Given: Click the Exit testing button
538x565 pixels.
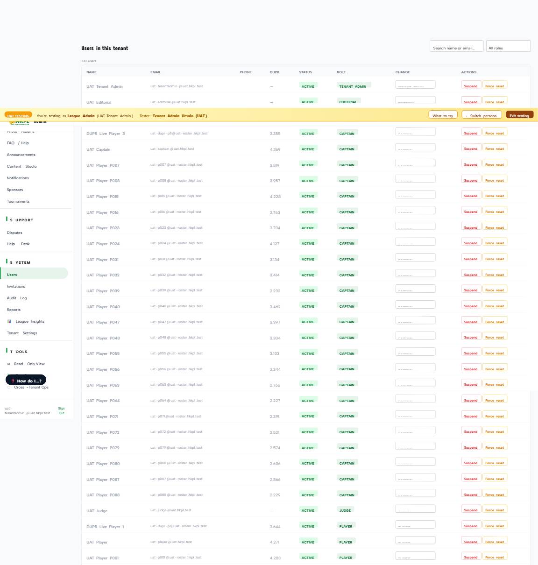Looking at the screenshot, I should pyautogui.click(x=519, y=115).
